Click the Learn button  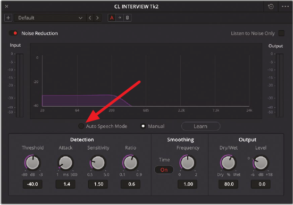[x=200, y=126]
